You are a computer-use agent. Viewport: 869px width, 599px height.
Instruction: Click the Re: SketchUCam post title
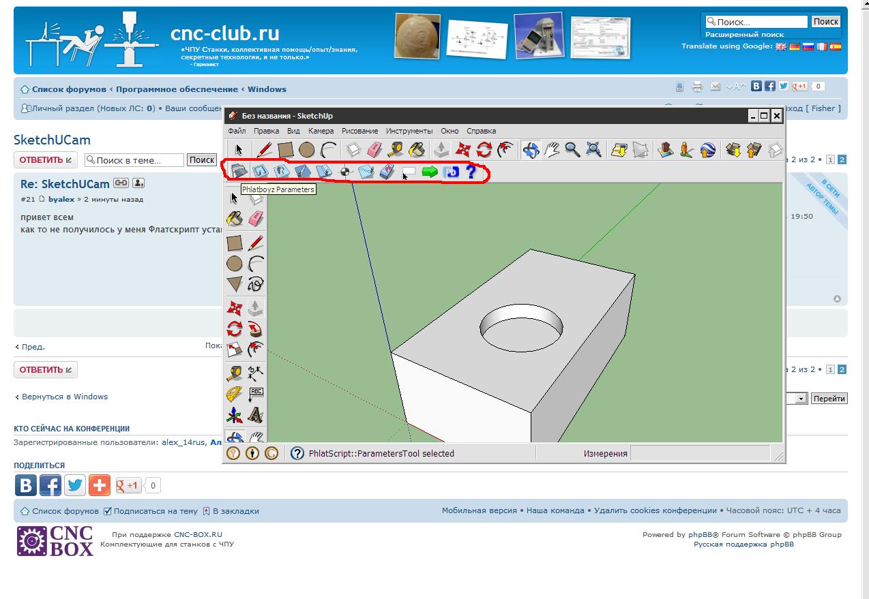point(65,184)
